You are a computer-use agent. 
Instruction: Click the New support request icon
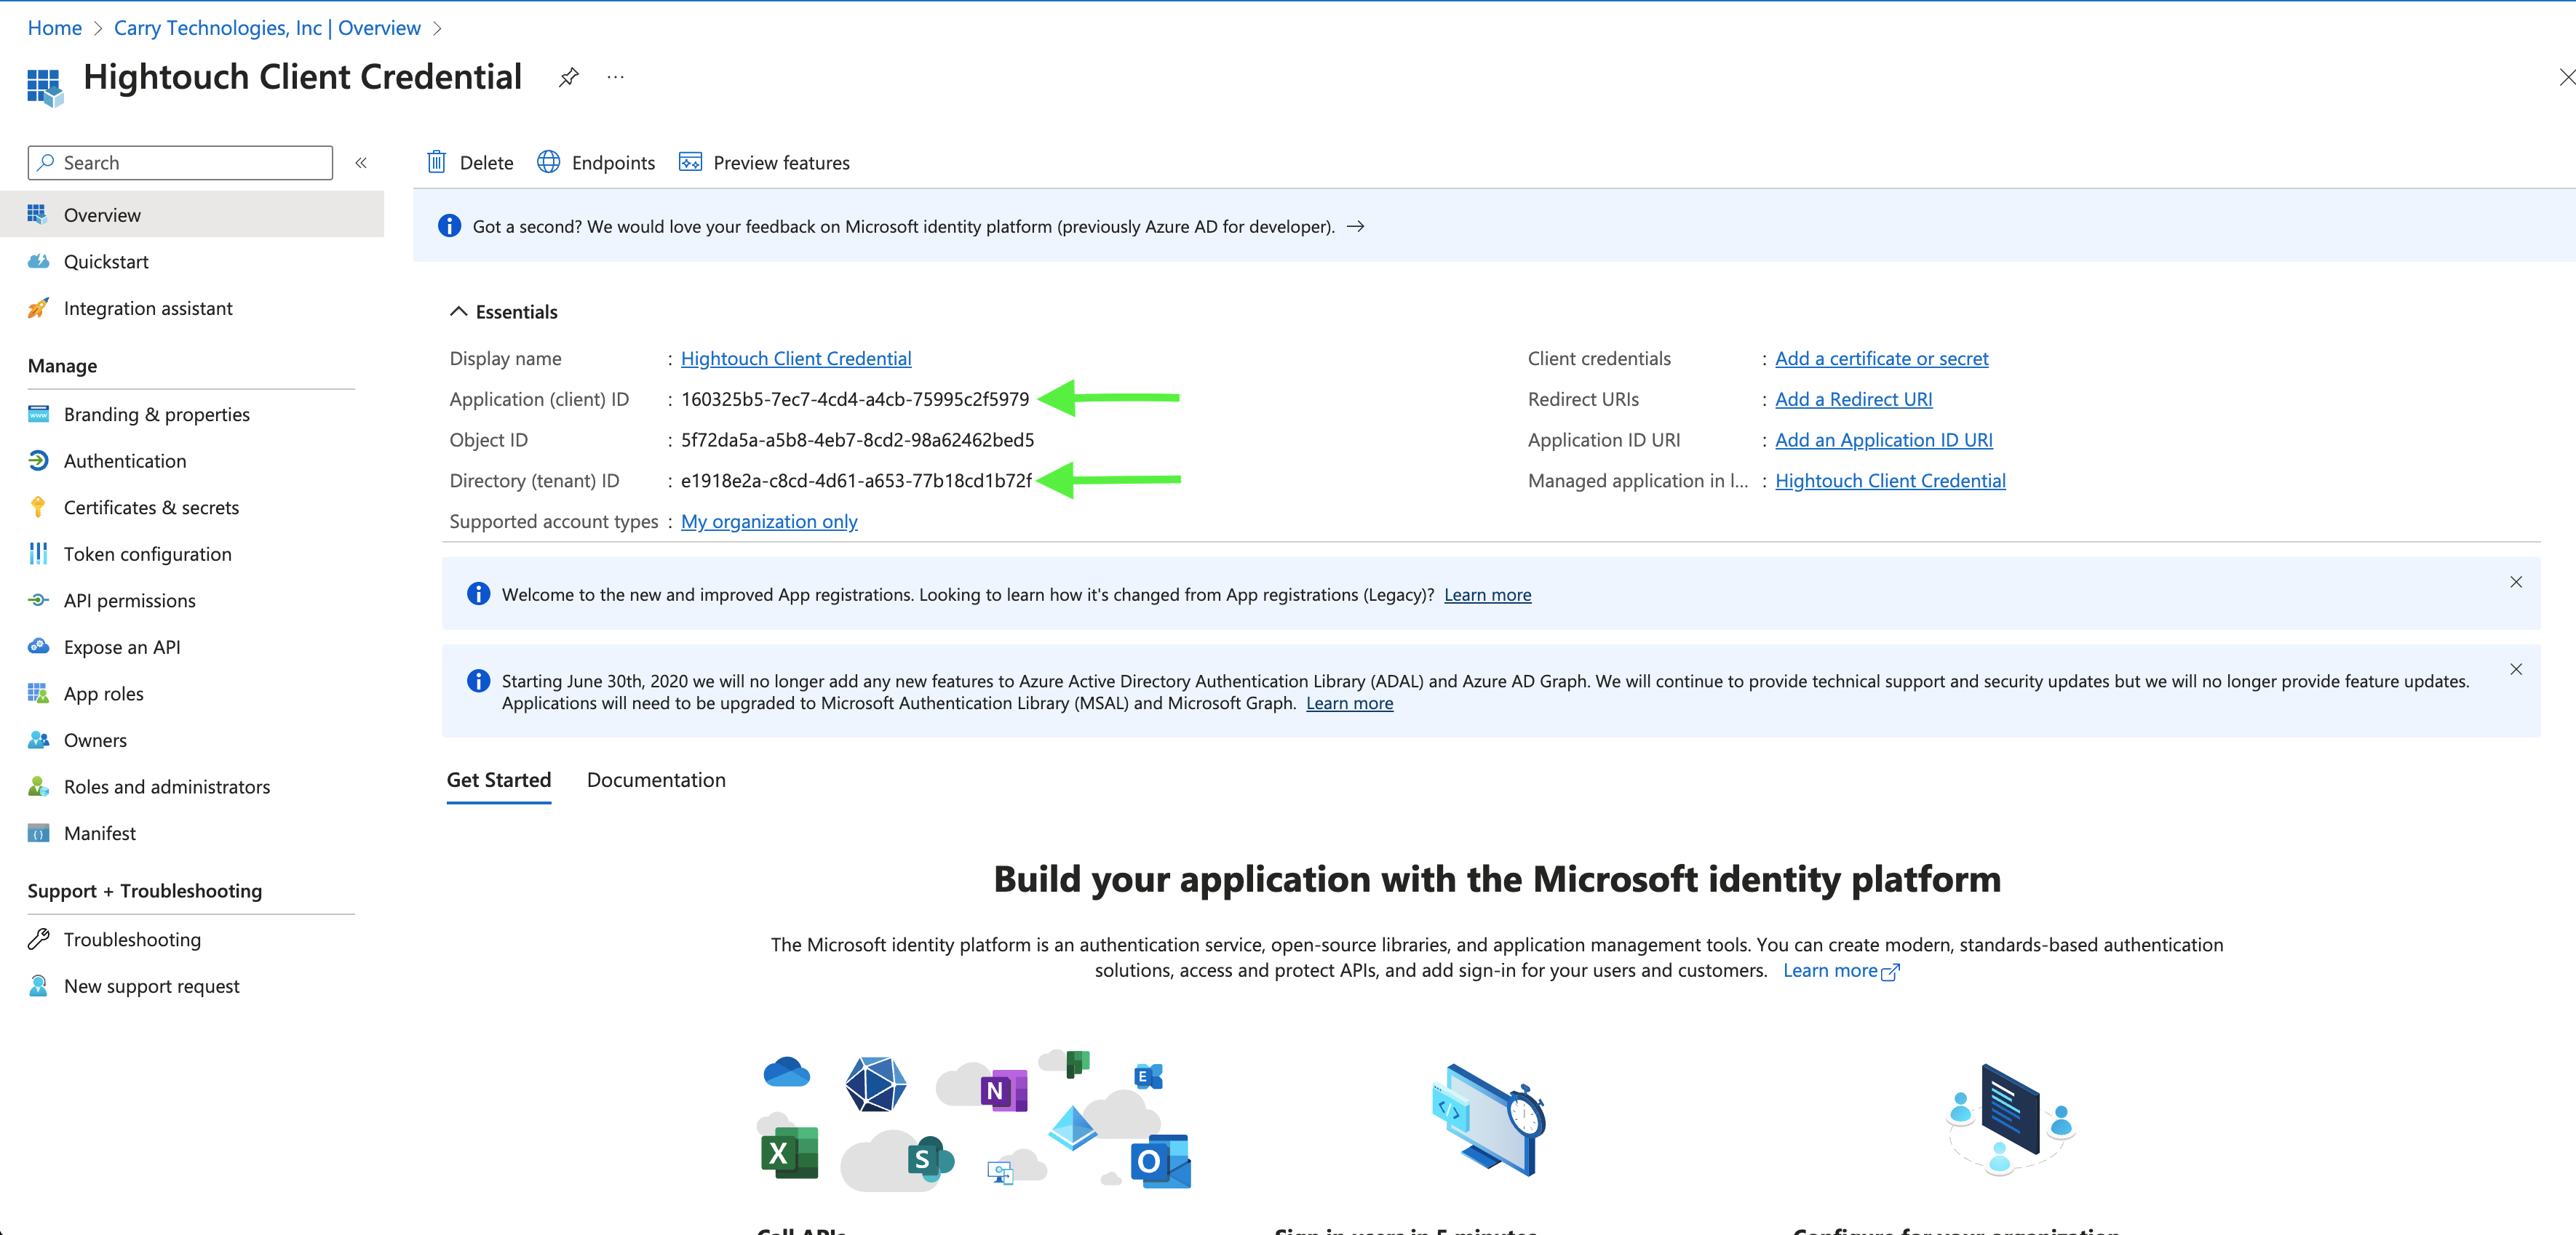[38, 986]
